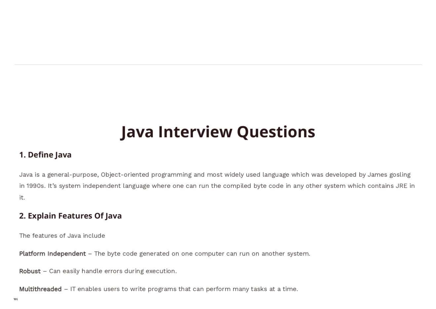This screenshot has height=309, width=436.
Task: Click "perform many tasks at a time" text
Action: (x=252, y=289)
